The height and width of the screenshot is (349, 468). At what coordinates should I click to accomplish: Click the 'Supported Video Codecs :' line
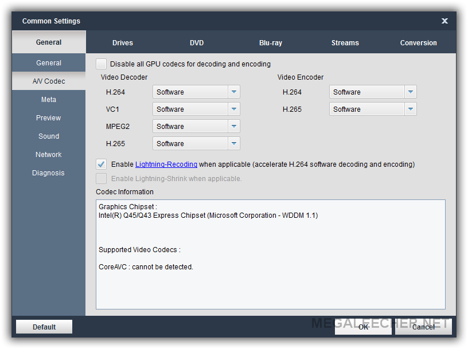pos(140,250)
